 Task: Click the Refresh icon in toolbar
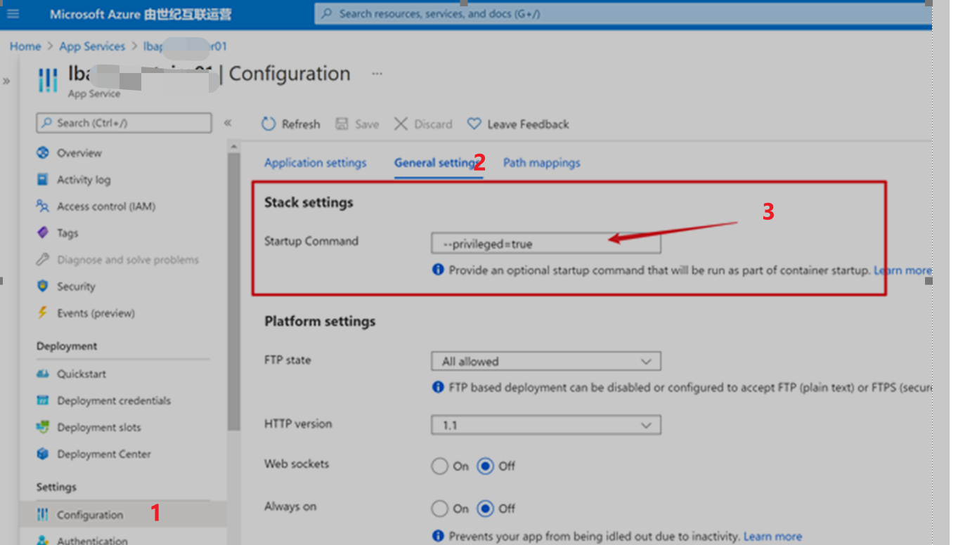(269, 124)
